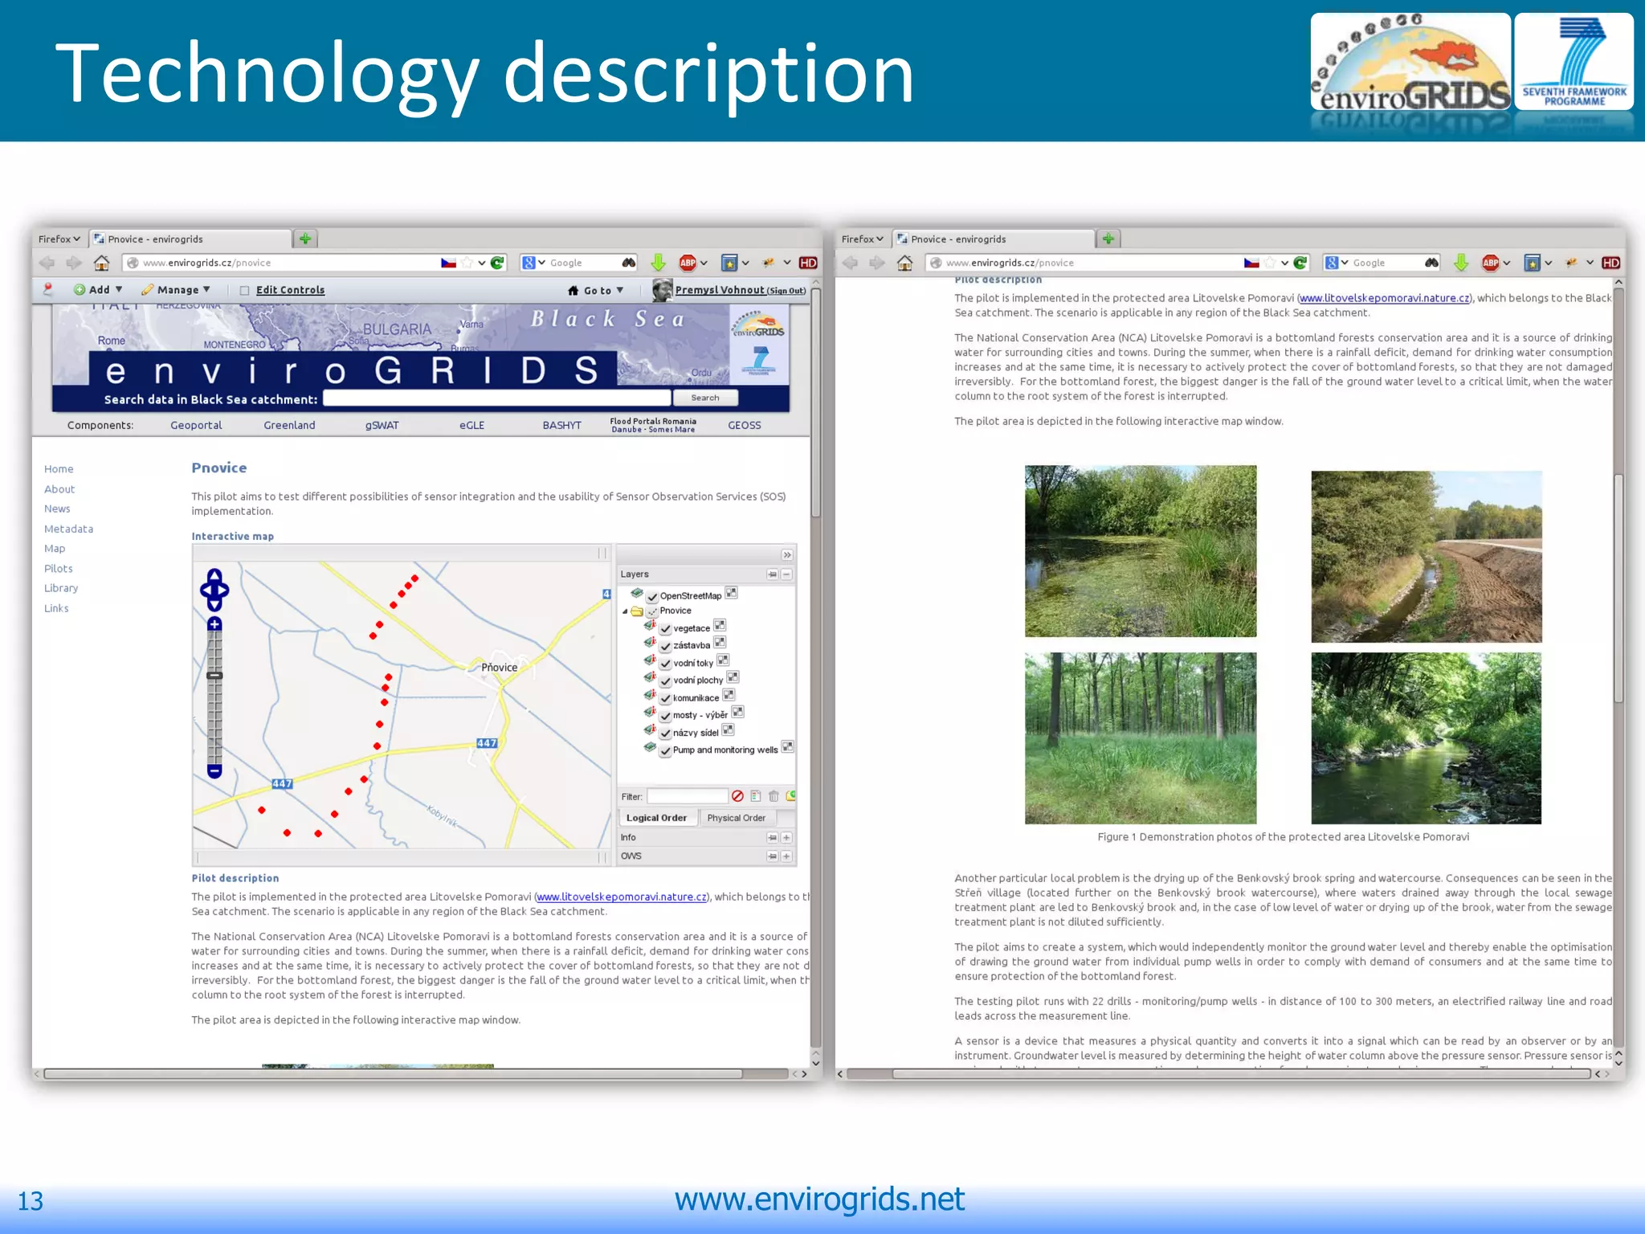
Task: Click green download arrow in left Firefox window
Action: pyautogui.click(x=658, y=263)
